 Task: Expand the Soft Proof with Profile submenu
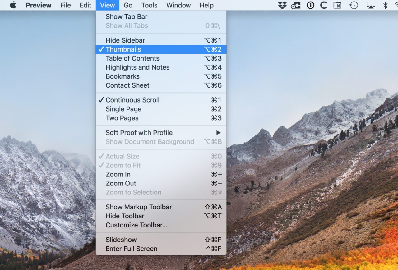pos(161,132)
